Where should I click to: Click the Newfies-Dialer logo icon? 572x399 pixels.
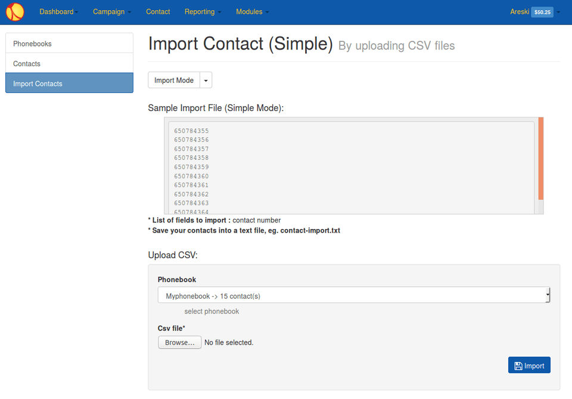click(15, 12)
